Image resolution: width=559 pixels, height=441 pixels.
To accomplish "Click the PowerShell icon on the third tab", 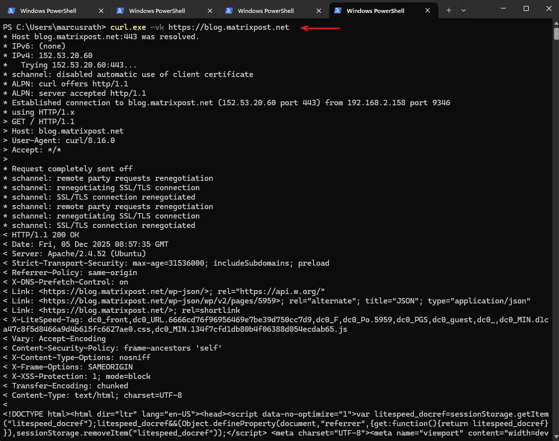I will coord(229,10).
